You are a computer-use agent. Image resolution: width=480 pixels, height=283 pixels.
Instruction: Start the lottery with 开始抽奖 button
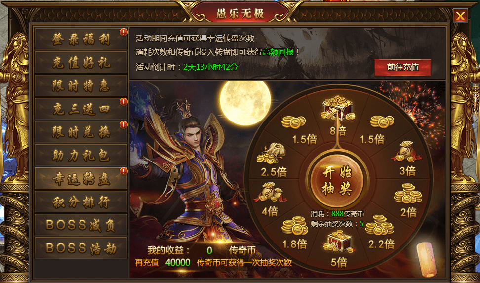[337, 181]
